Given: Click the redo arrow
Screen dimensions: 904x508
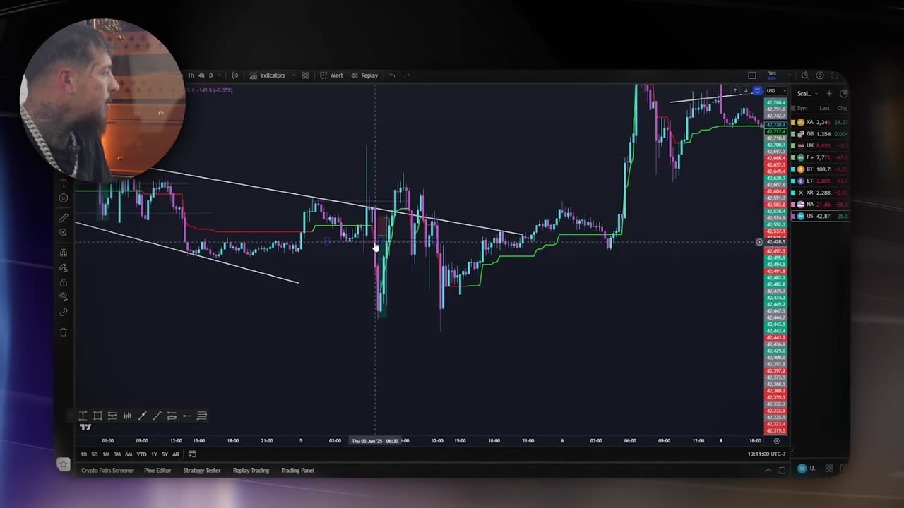Looking at the screenshot, I should (407, 75).
